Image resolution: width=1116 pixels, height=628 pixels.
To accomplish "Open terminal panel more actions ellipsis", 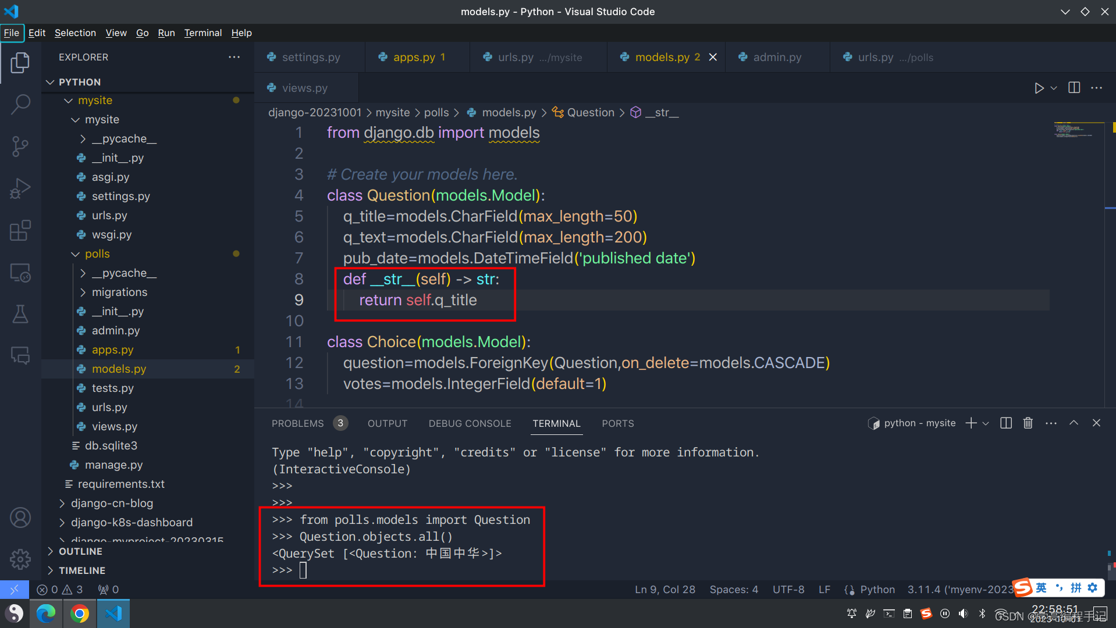I will click(1051, 423).
